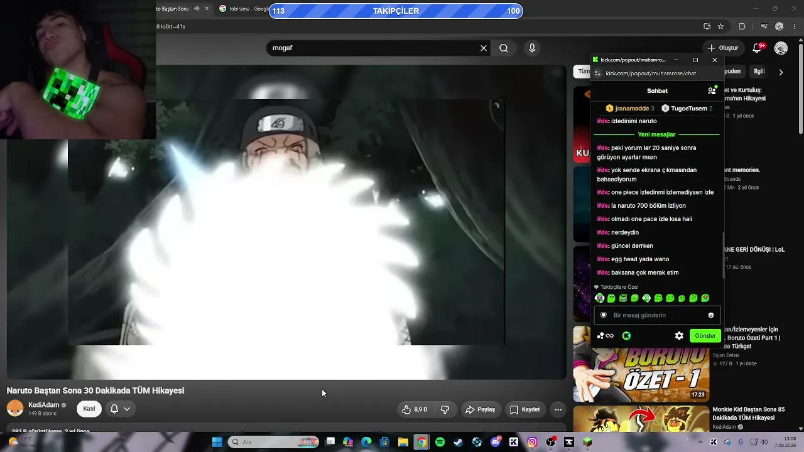Open the Boruto Özet-1 video thumbnail
Viewport: 804px width, 452px height.
click(641, 364)
